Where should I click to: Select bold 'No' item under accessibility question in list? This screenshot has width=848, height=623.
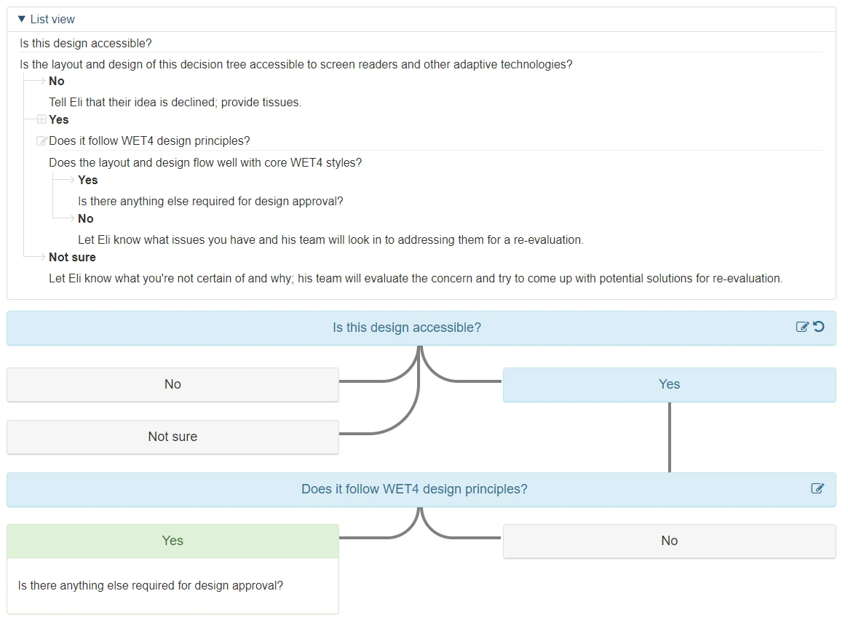pos(57,81)
